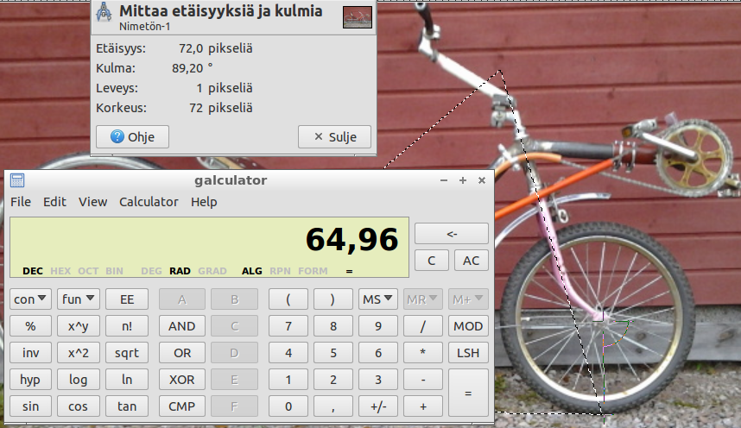The height and width of the screenshot is (428, 741).
Task: Maximize the galculator window with plus icon
Action: (463, 180)
